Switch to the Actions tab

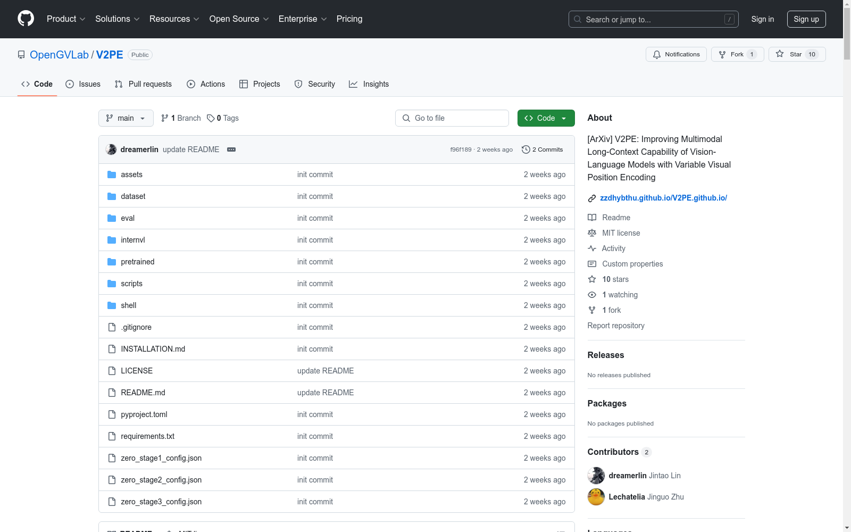(206, 84)
